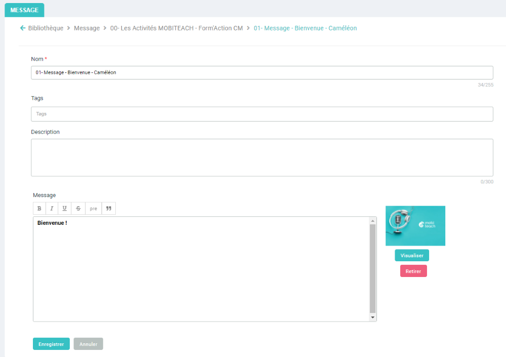Screen dimensions: 506x357
Task: Insert preformatted text with pre button
Action: [x=93, y=209]
